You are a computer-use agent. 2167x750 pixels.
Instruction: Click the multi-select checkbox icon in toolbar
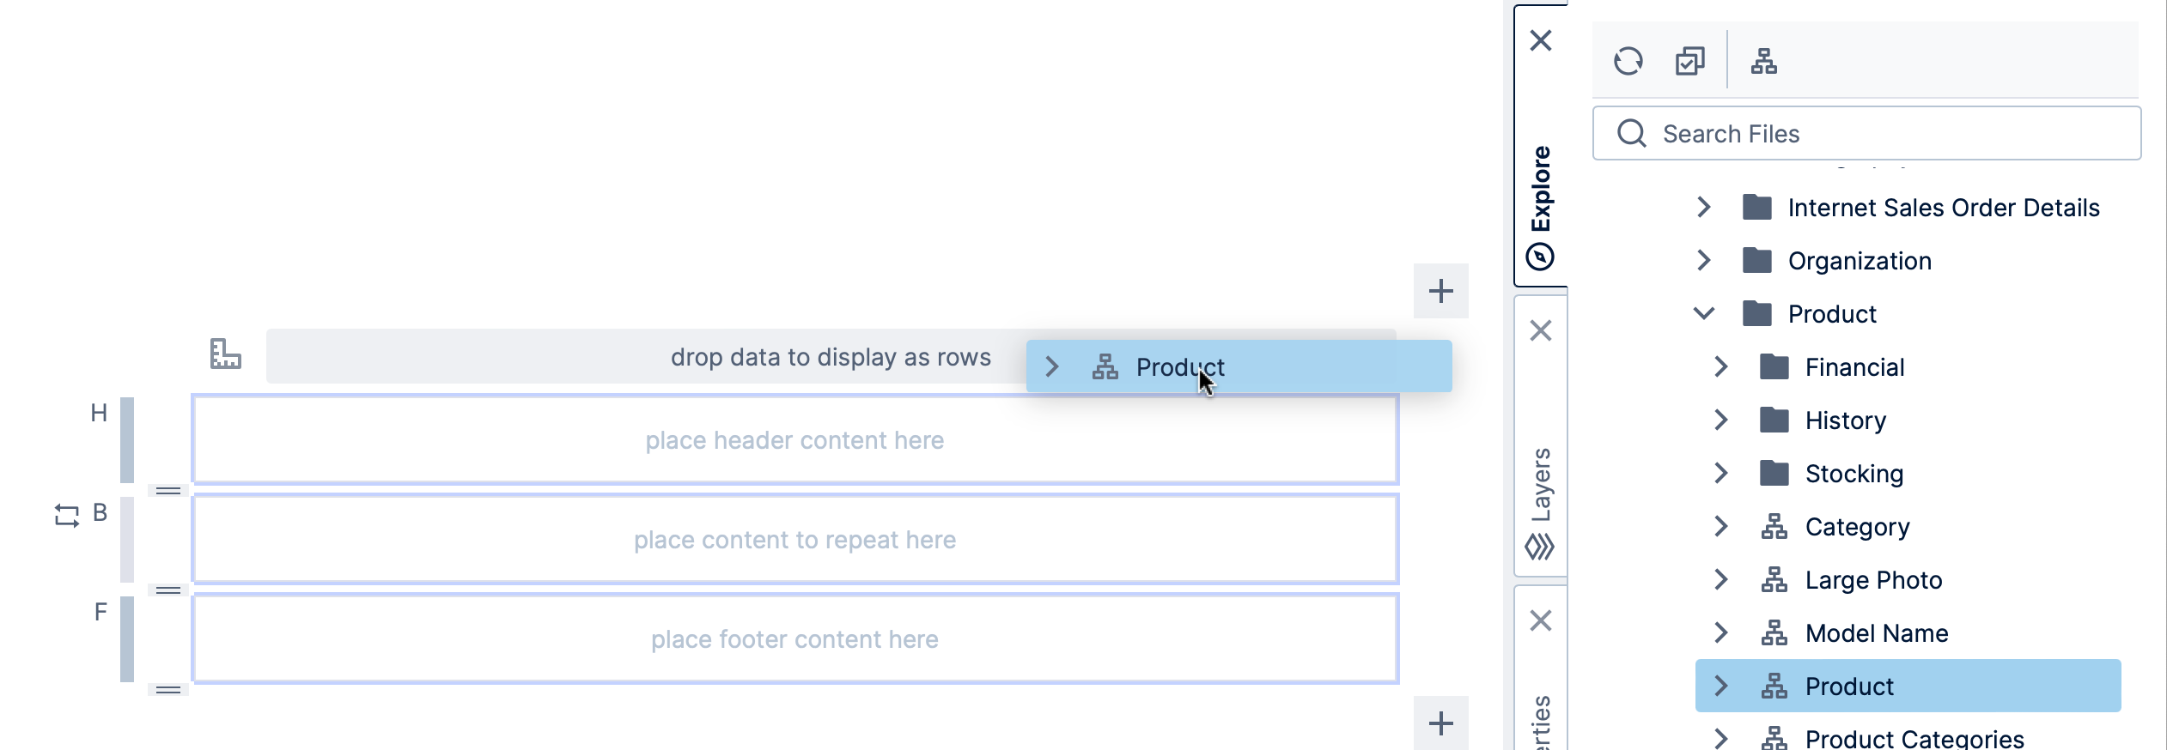[1689, 61]
